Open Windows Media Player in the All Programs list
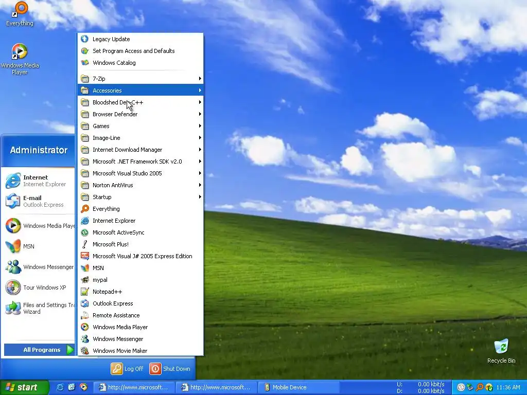This screenshot has width=527, height=395. (x=140, y=327)
